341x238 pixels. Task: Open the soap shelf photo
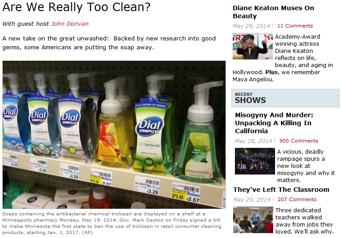coord(114,135)
